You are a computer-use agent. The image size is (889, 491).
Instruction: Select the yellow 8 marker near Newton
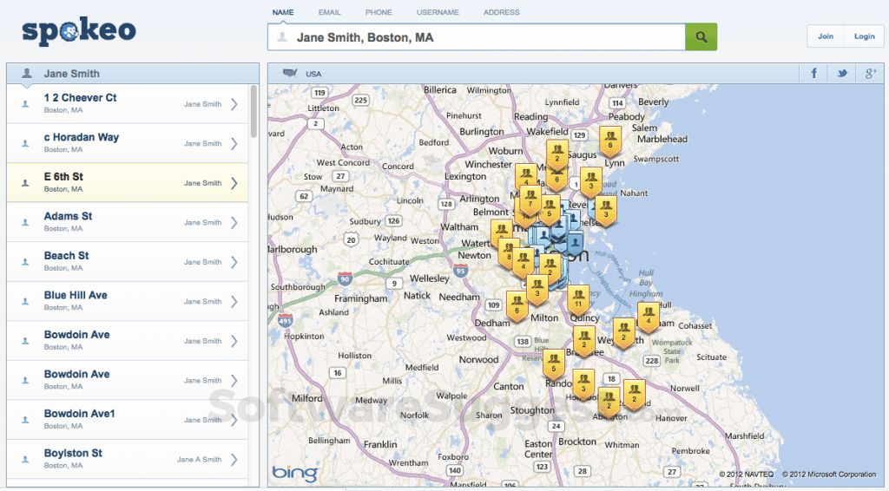tap(509, 252)
